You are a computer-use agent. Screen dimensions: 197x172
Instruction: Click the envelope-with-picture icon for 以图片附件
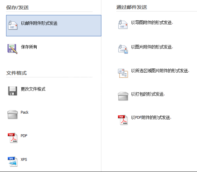pos(123,49)
